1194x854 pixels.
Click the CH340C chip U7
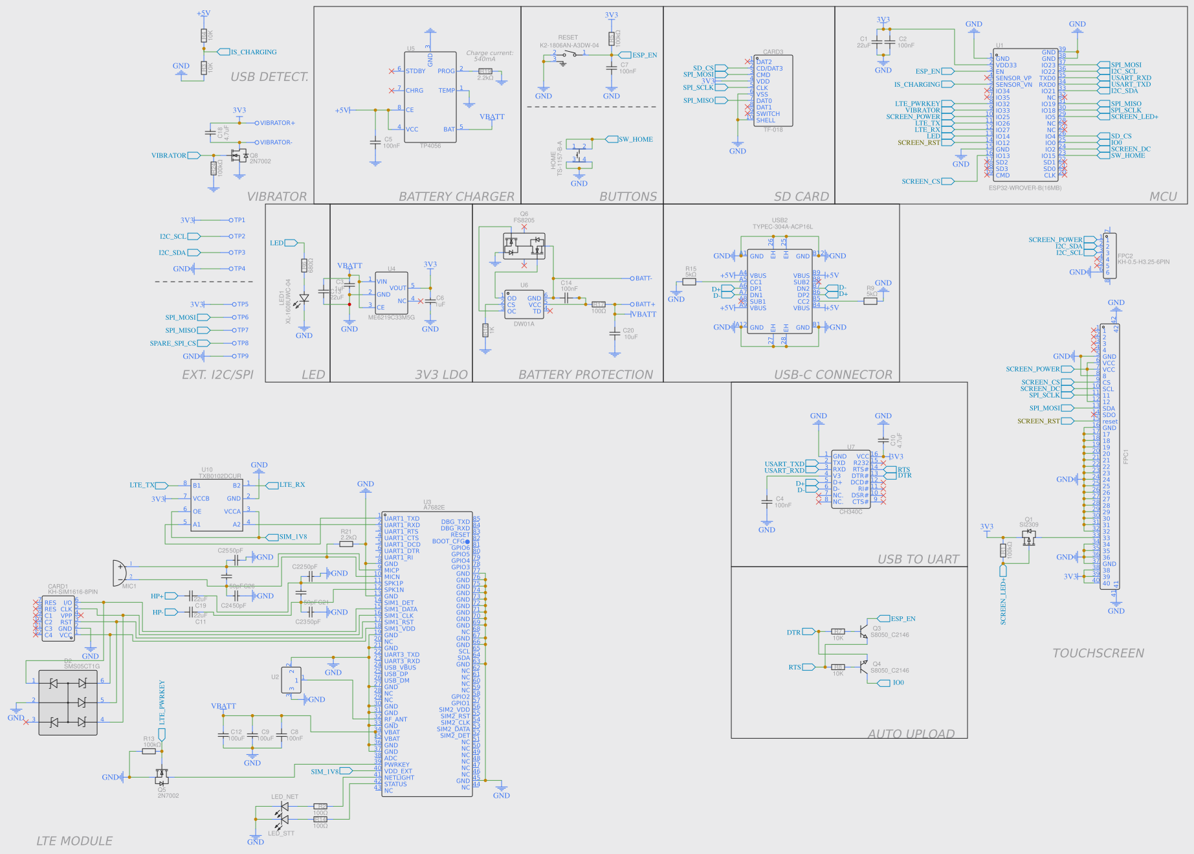pos(850,479)
